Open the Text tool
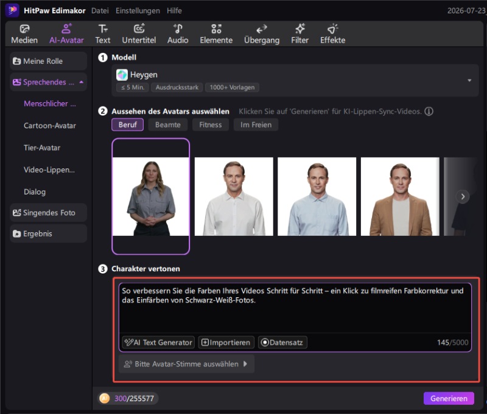Viewport: 487px width, 414px height. coord(103,34)
